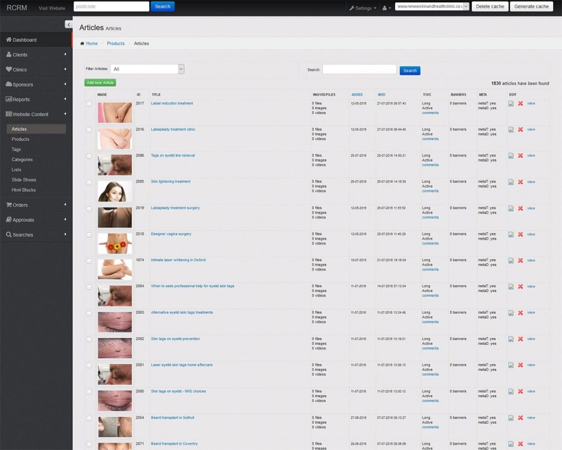The width and height of the screenshot is (562, 450).
Task: Click the Generate cache button
Action: click(531, 7)
